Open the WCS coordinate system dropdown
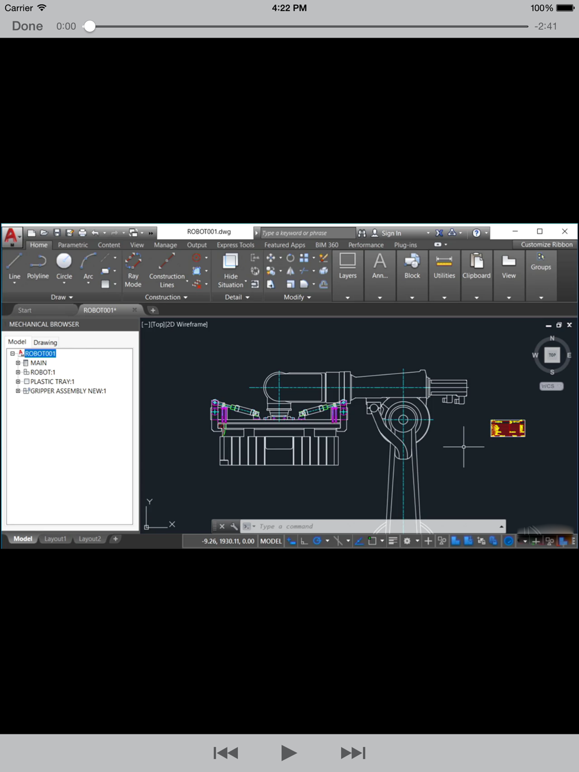This screenshot has width=579, height=772. click(x=551, y=386)
